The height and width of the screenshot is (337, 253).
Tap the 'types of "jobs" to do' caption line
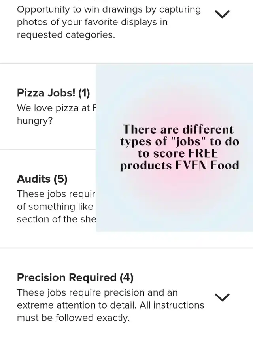pyautogui.click(x=179, y=141)
